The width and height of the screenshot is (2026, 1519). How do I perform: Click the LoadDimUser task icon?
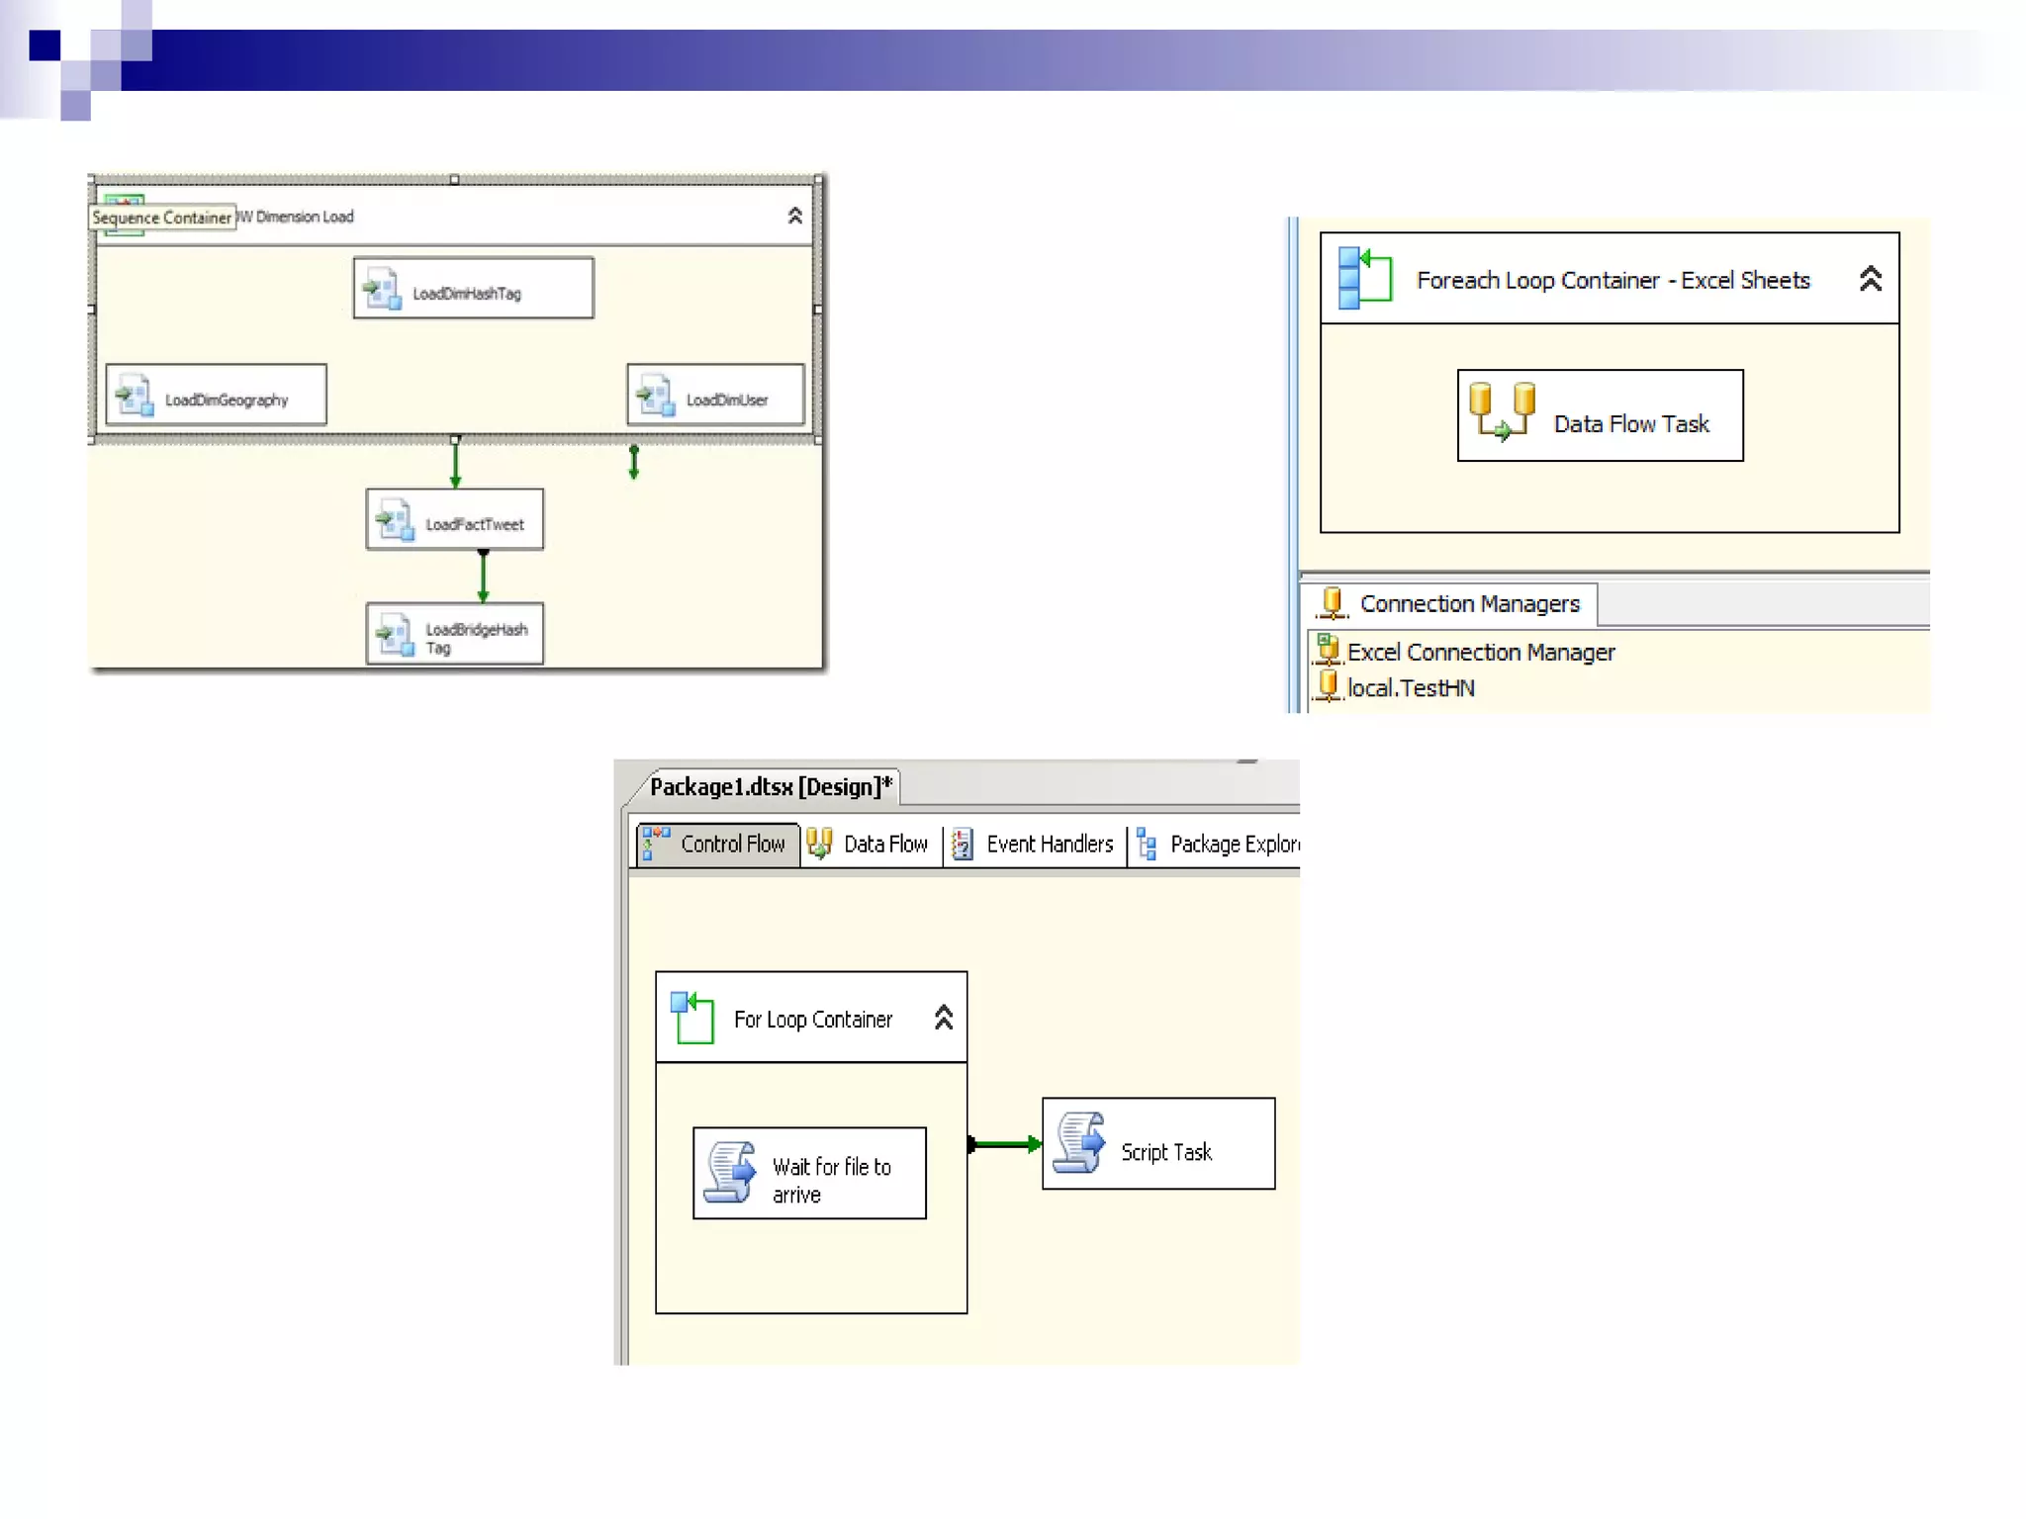click(x=656, y=396)
